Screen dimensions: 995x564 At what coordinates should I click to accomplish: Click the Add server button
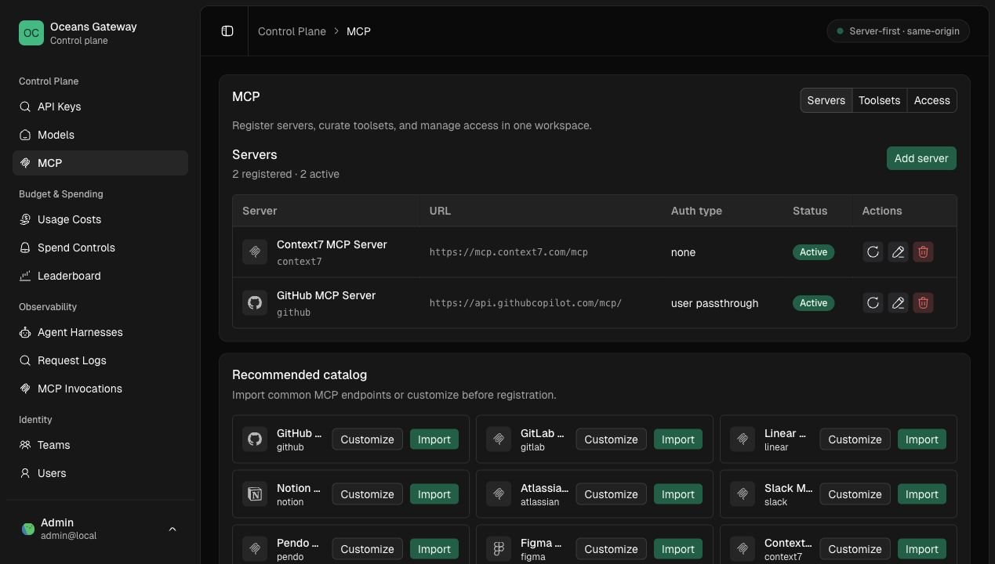point(921,158)
